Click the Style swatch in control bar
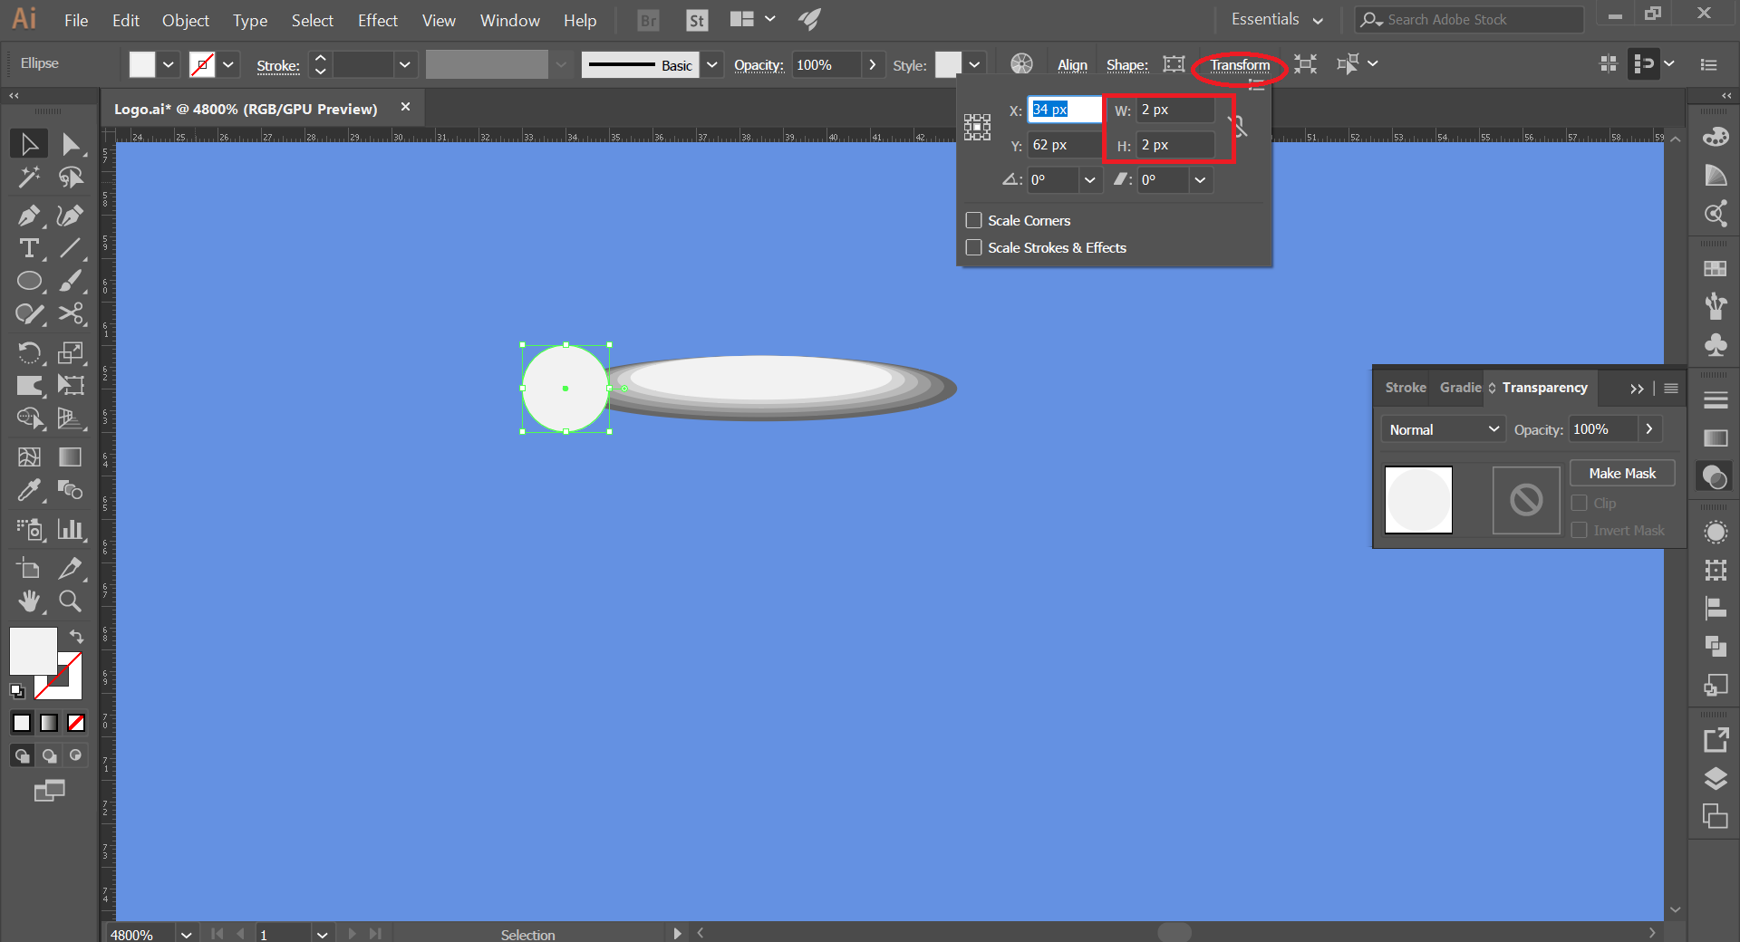 948,64
